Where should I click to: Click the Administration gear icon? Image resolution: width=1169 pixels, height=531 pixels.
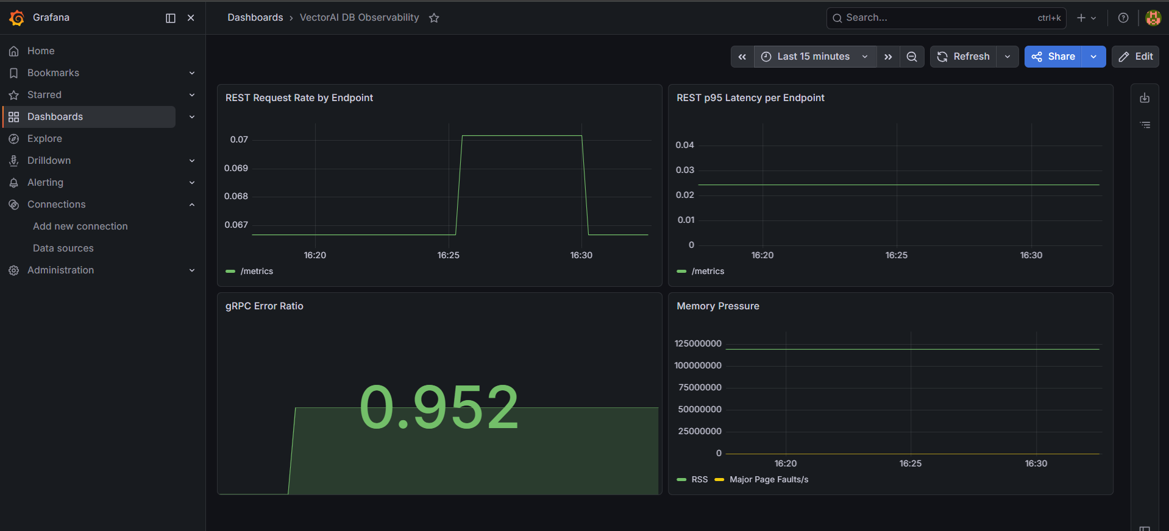(x=14, y=270)
